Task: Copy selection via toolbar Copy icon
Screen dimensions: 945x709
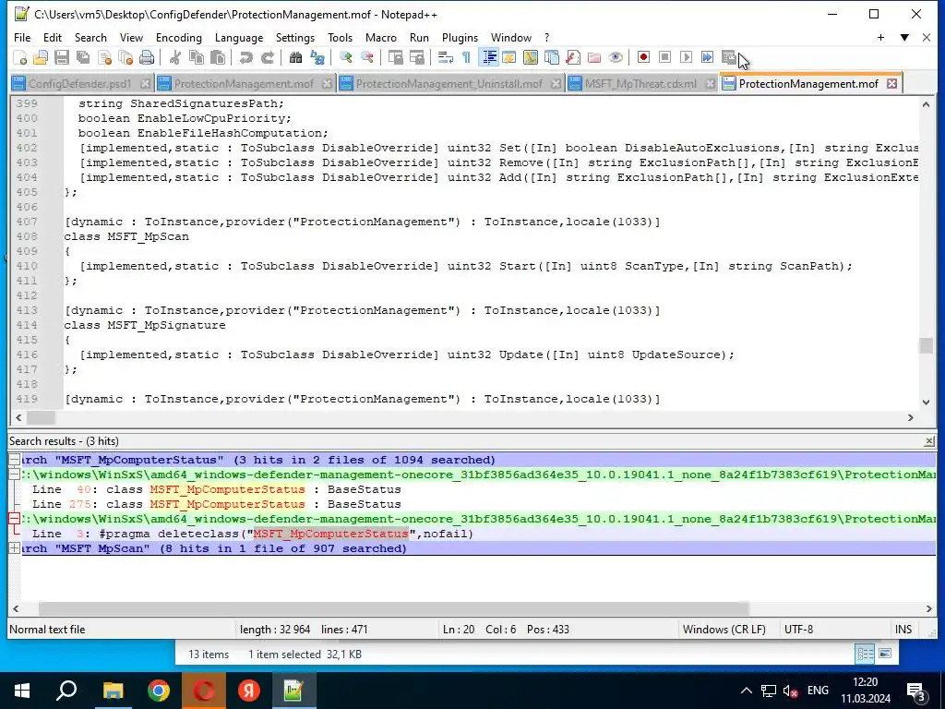Action: pos(197,57)
